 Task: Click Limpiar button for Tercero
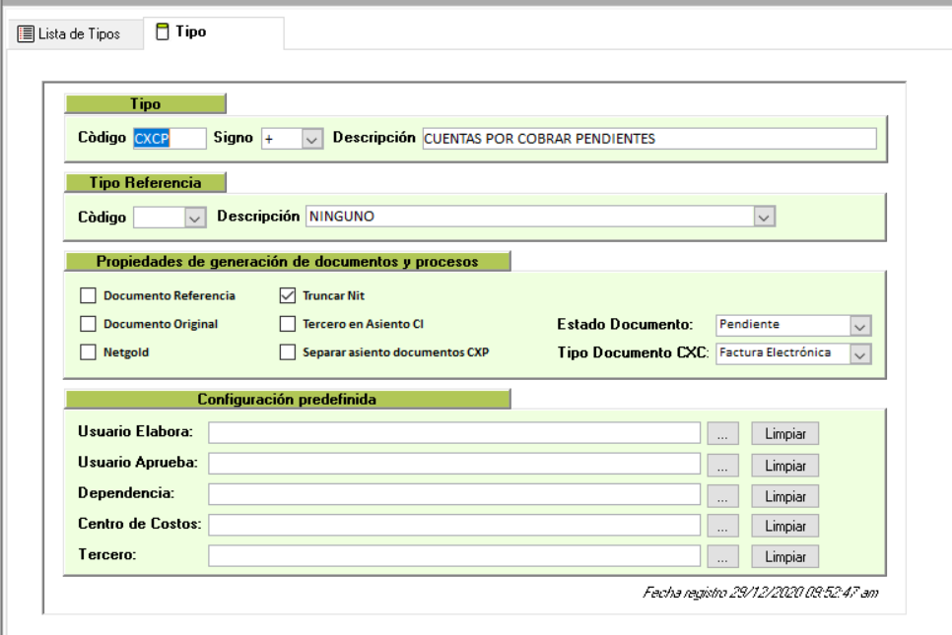785,557
